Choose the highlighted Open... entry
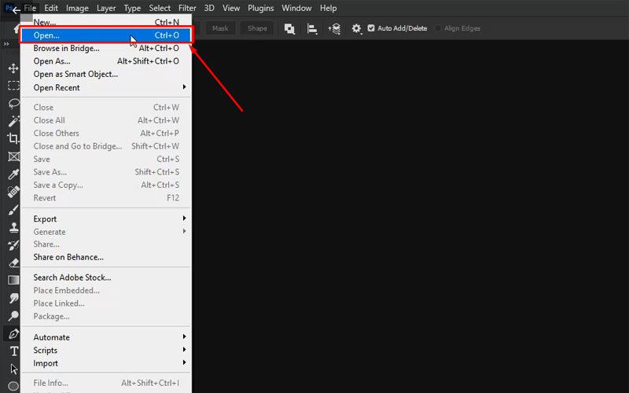The height and width of the screenshot is (393, 629). [x=106, y=35]
